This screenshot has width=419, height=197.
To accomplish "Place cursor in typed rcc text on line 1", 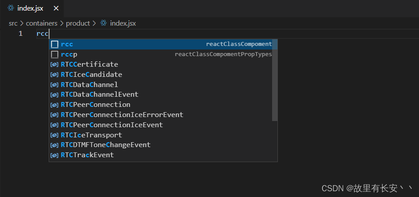I will 42,34.
